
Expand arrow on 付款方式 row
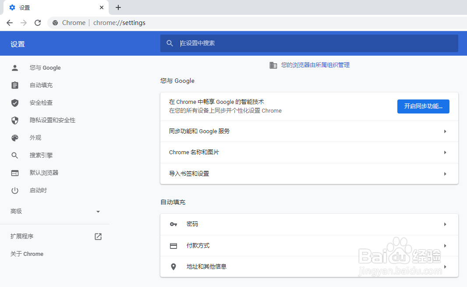445,246
